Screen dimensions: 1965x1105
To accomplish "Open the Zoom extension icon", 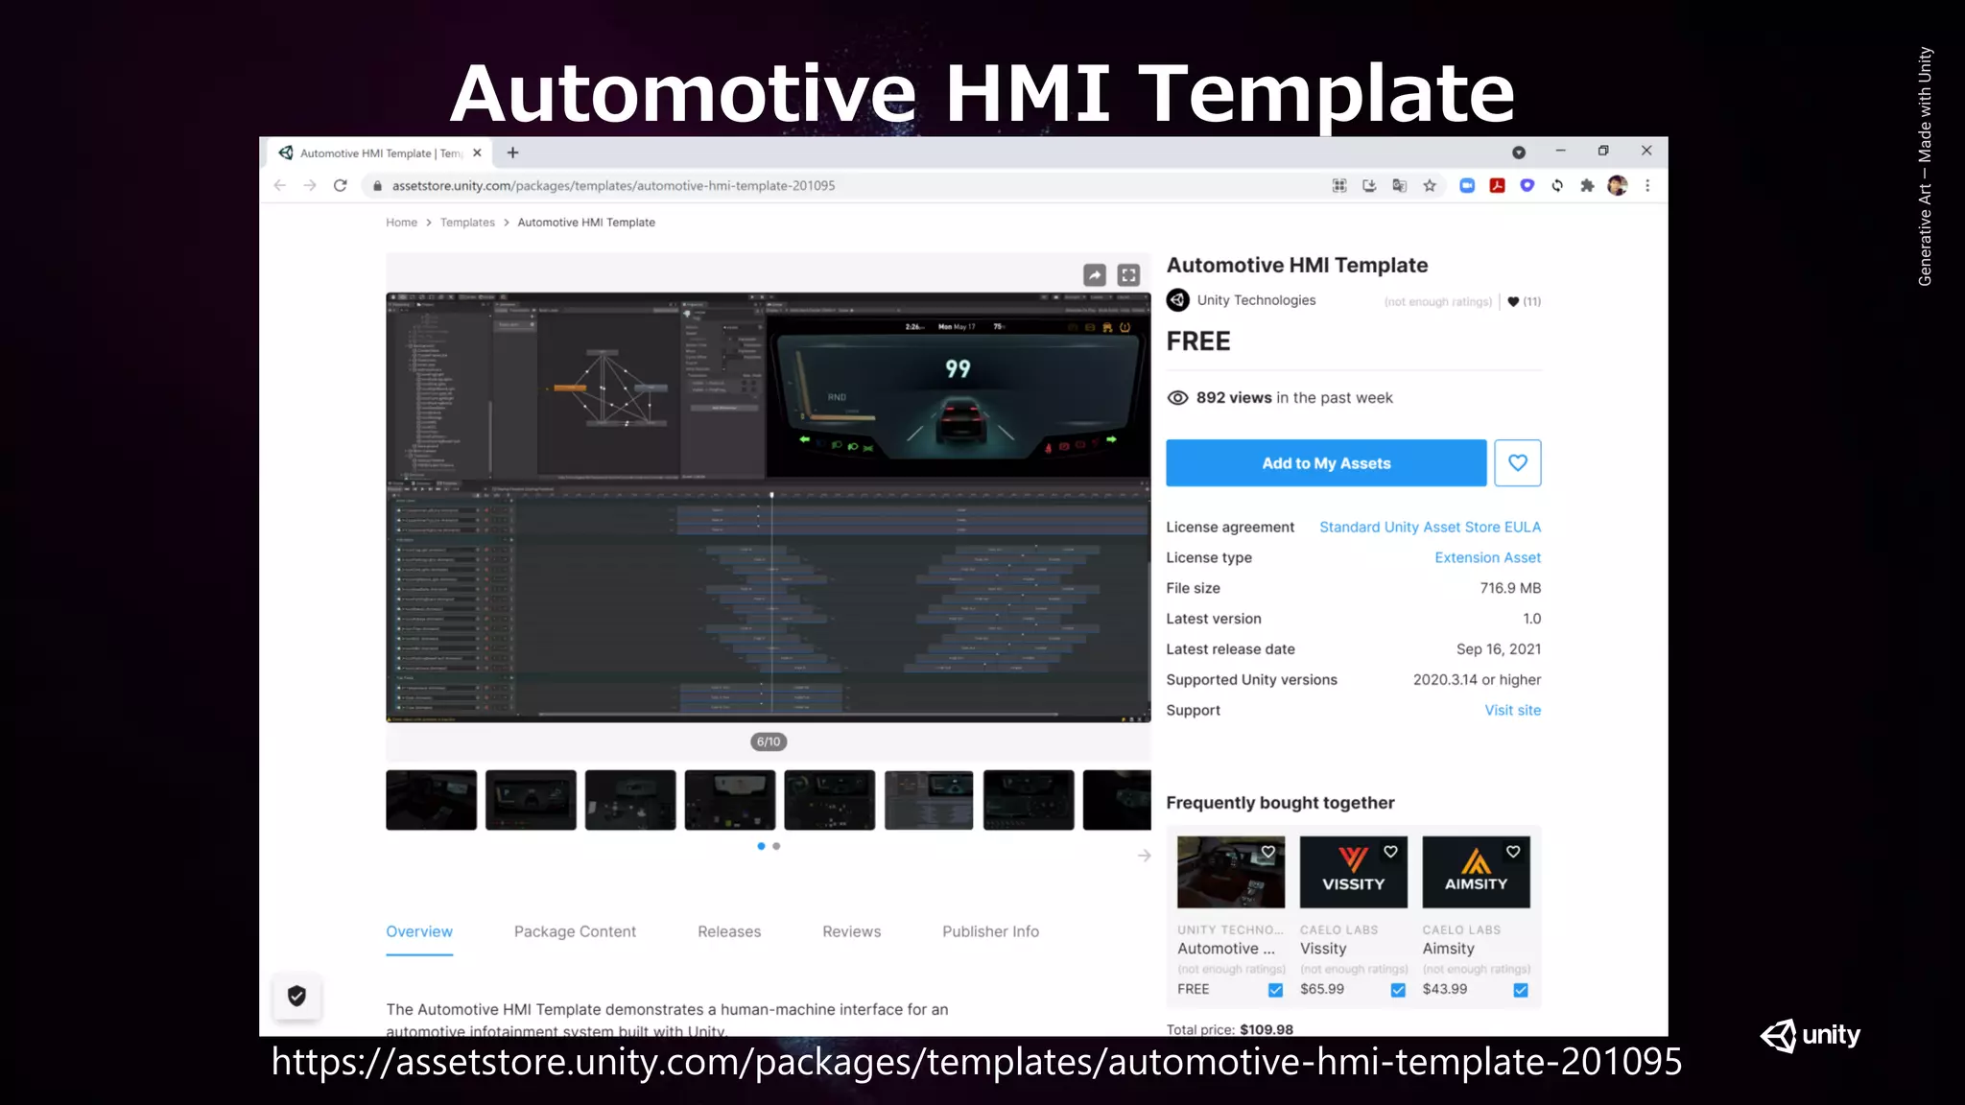I will (1467, 186).
